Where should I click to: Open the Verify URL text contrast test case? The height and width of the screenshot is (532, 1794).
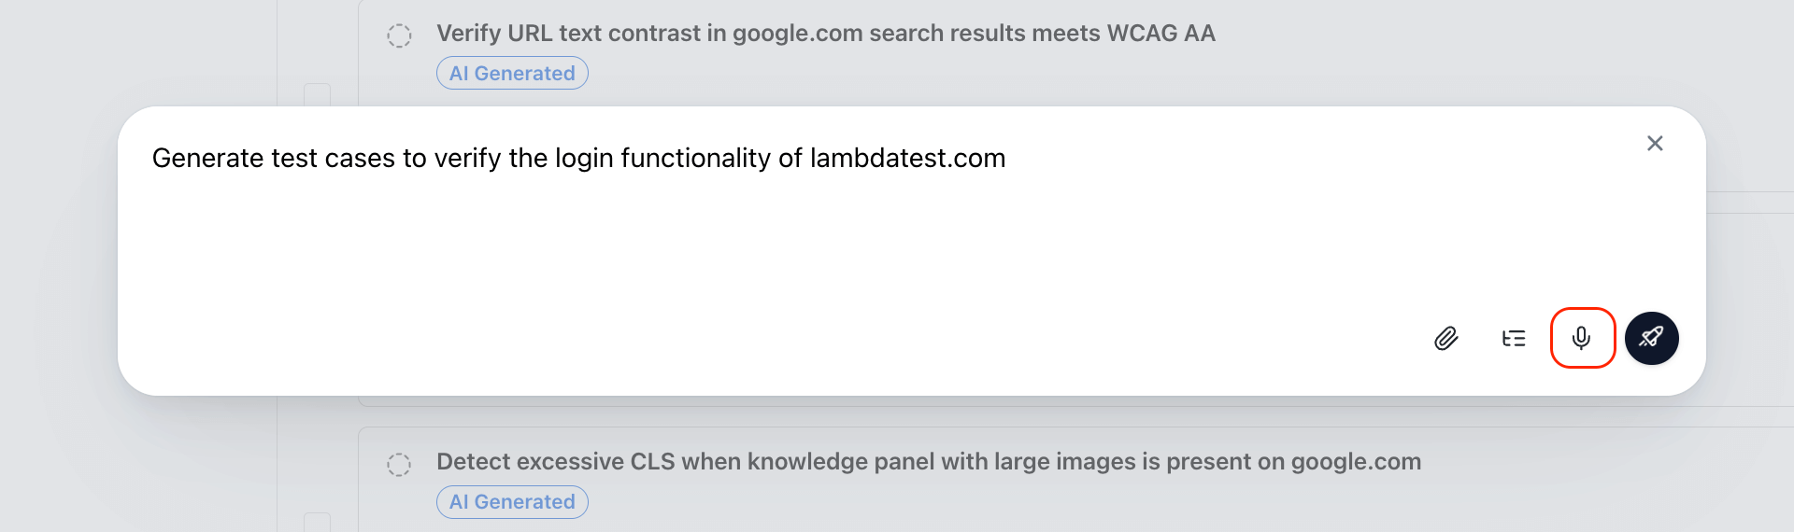pos(826,34)
